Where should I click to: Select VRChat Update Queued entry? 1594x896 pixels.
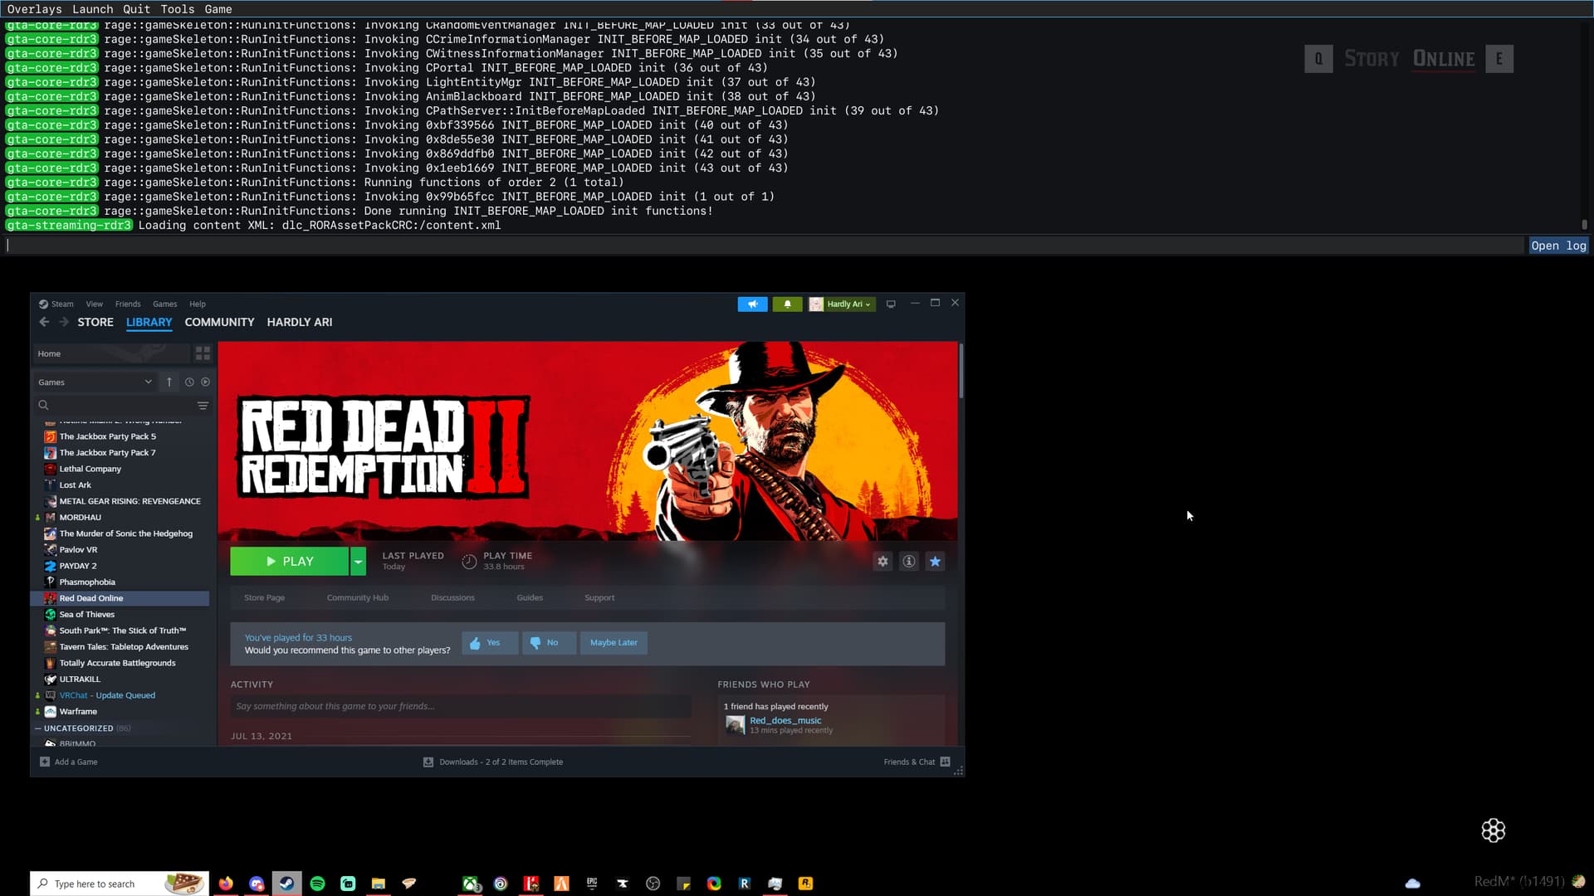(x=107, y=695)
